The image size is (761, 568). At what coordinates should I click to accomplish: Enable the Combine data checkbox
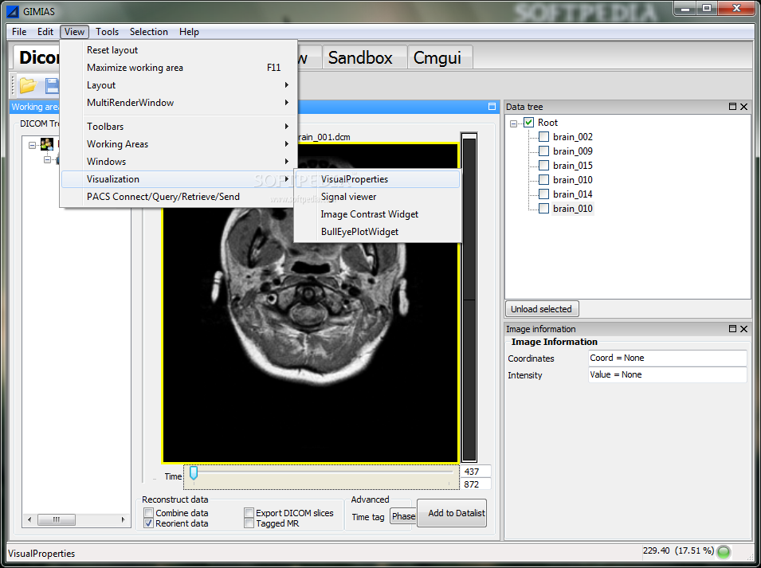149,513
